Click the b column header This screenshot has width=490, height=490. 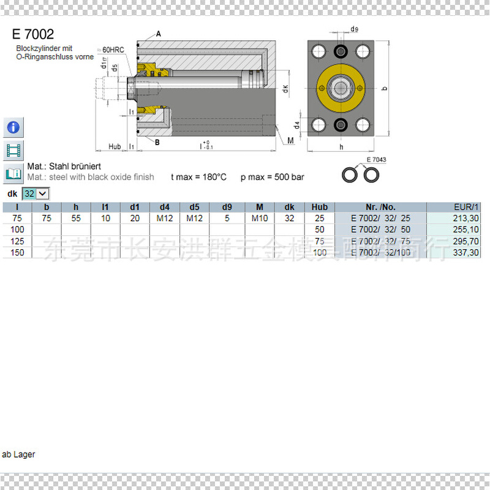pos(47,207)
